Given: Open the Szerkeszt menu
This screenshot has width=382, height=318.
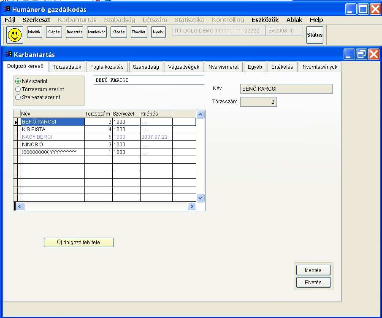Looking at the screenshot, I should click(x=36, y=20).
